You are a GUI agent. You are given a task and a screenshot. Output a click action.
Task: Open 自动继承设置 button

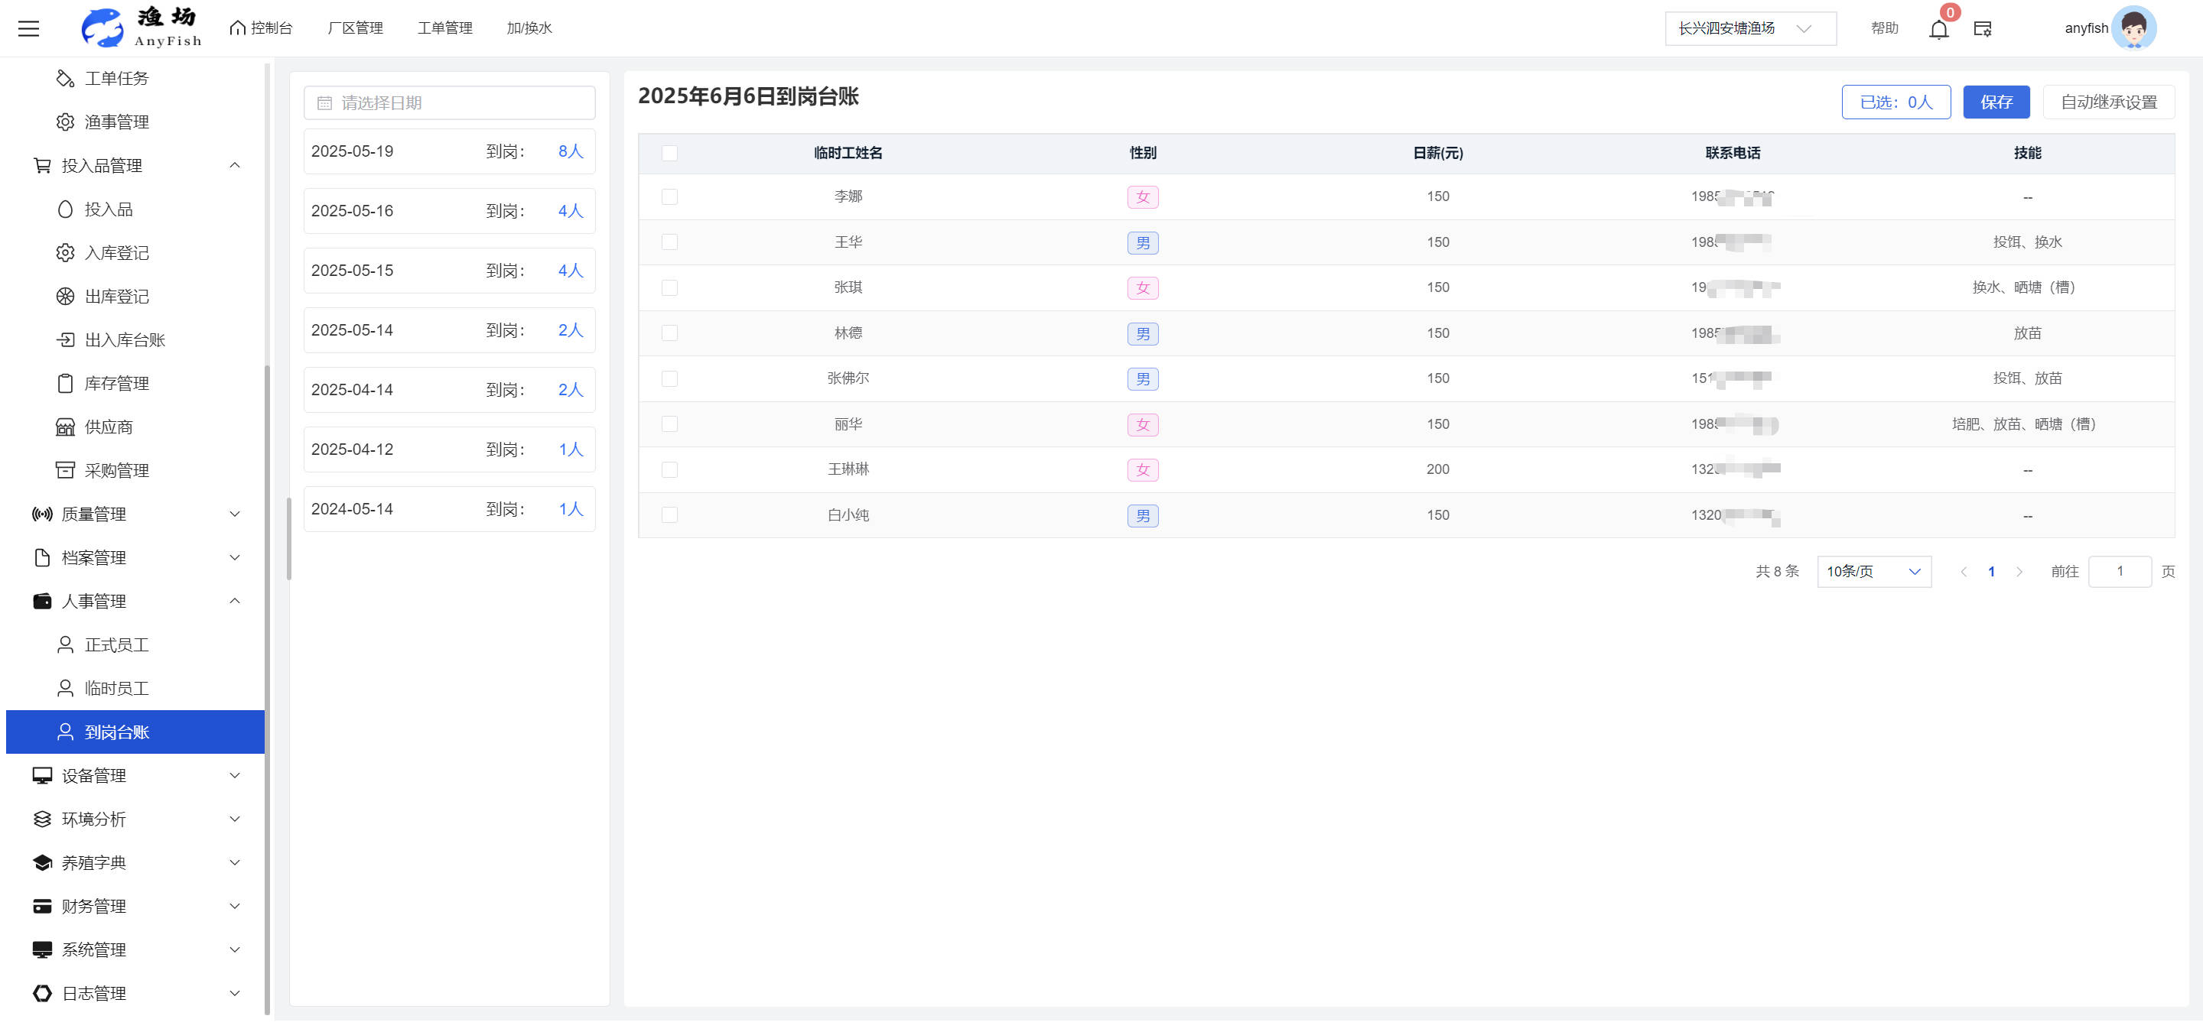[x=2108, y=102]
